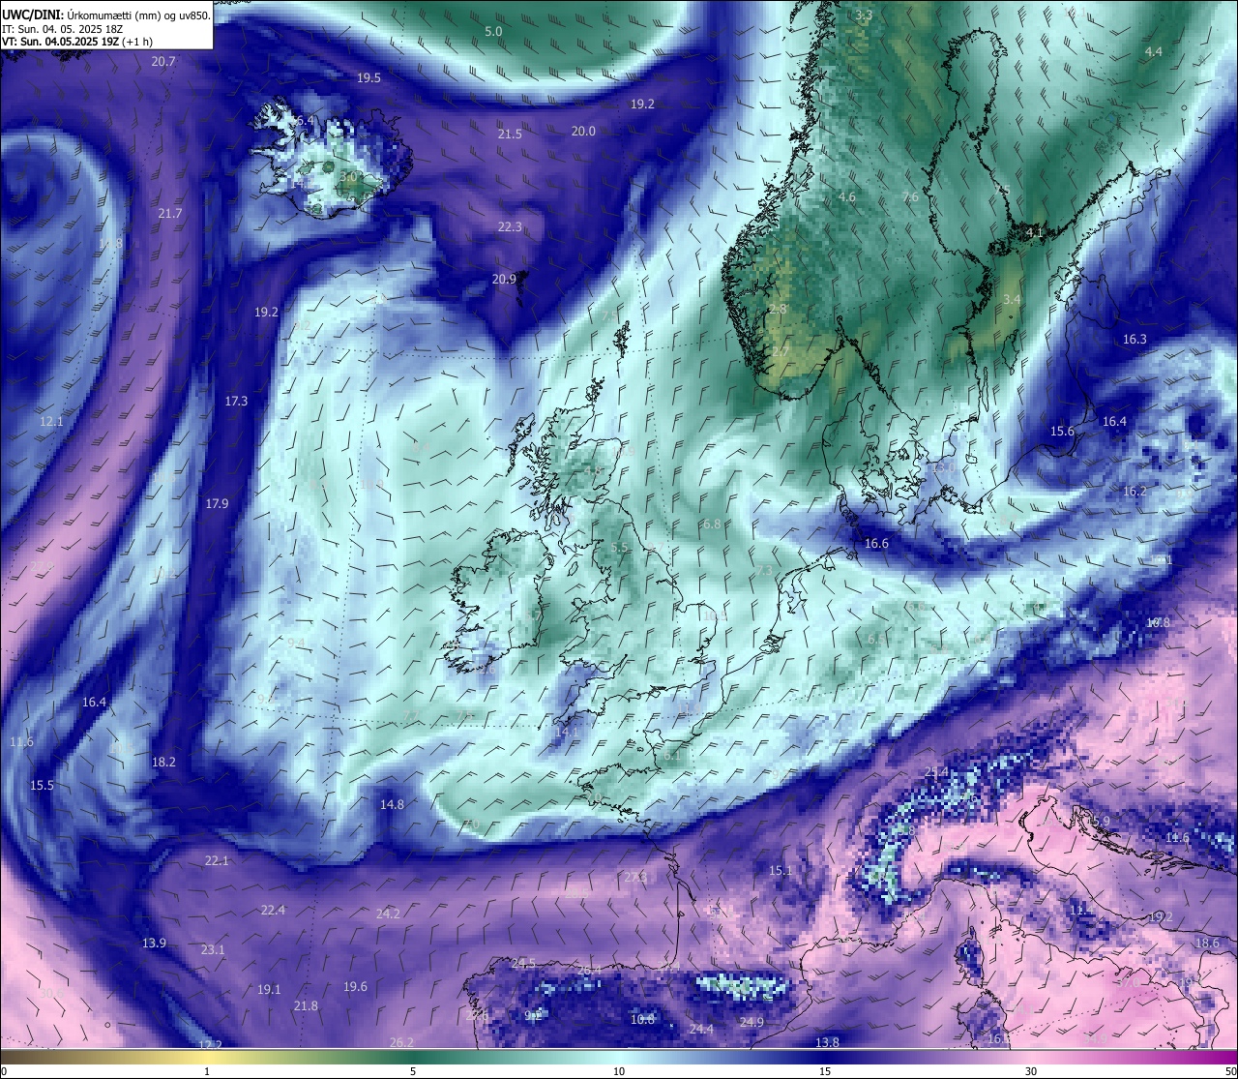This screenshot has width=1238, height=1079.
Task: Select the VT: Sun. 04.05.2025 19Z line
Action: pos(77,42)
